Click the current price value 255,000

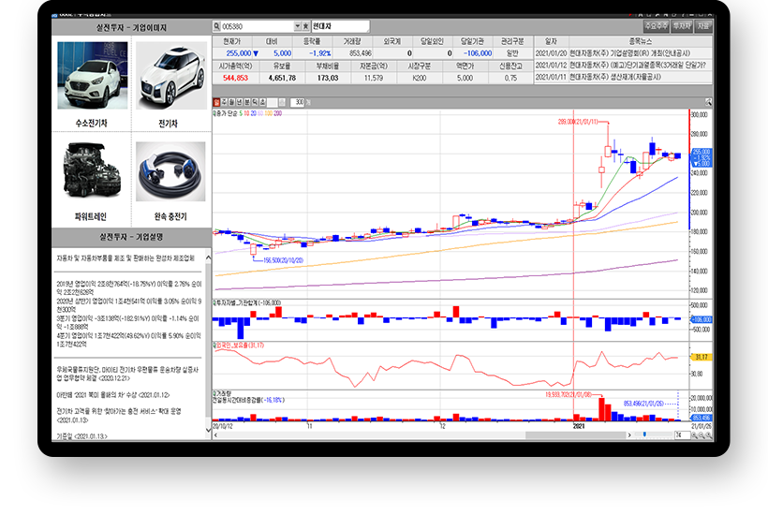(x=239, y=52)
